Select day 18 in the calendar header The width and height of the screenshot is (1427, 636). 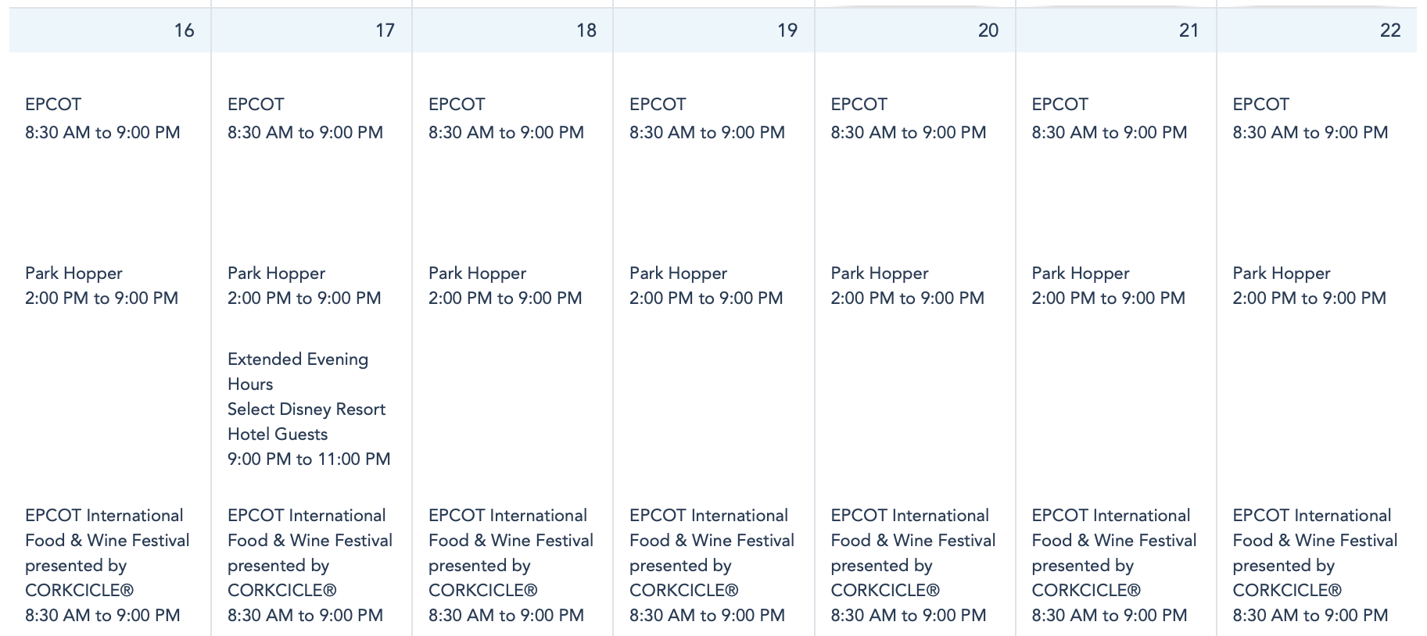tap(586, 30)
